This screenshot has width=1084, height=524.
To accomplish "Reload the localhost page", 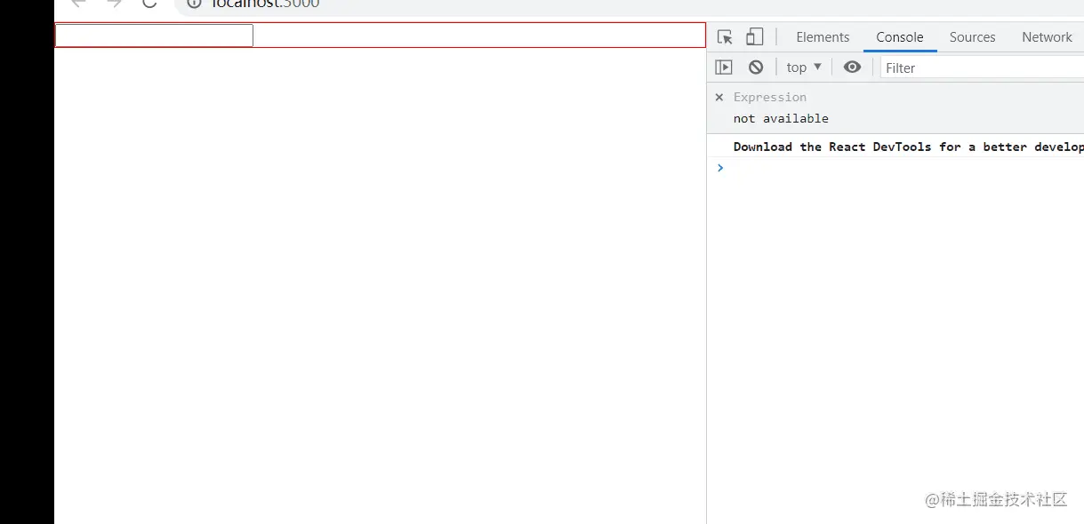I will click(149, 4).
